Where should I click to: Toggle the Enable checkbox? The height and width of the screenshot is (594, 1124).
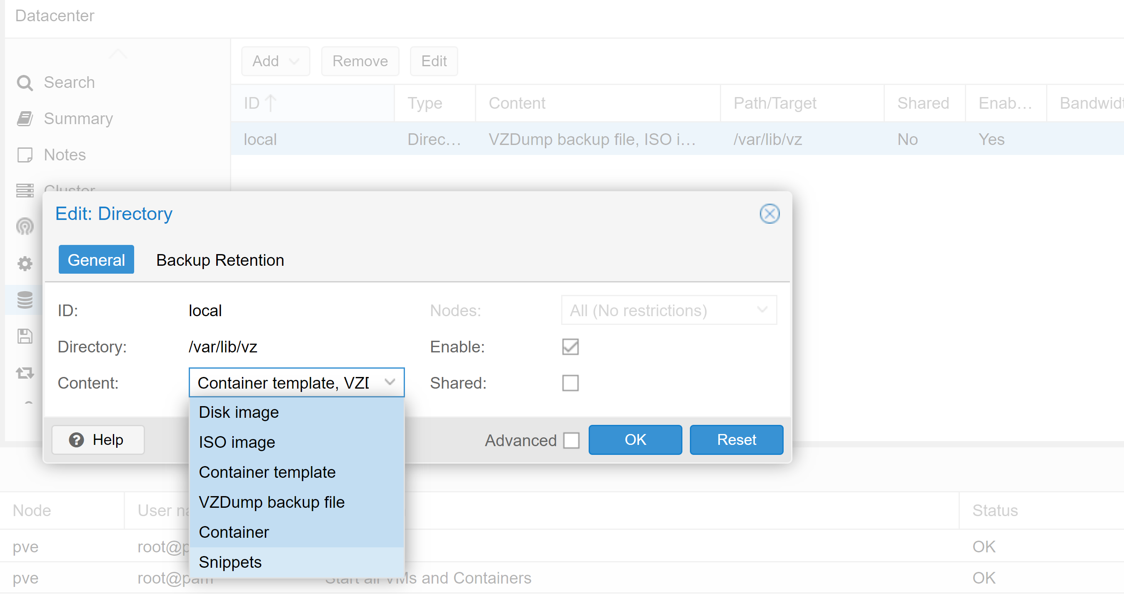pos(570,347)
